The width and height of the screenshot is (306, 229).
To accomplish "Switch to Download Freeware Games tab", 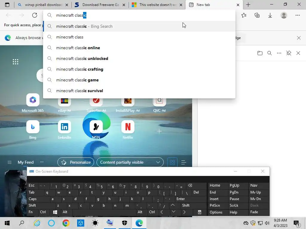I will [x=100, y=5].
